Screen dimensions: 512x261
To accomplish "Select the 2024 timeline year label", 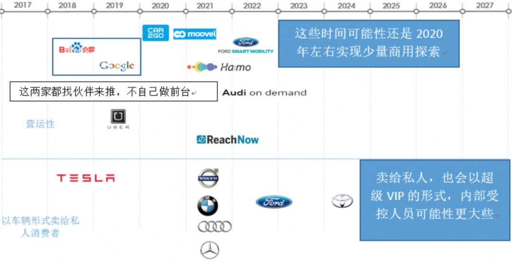I will click(347, 6).
